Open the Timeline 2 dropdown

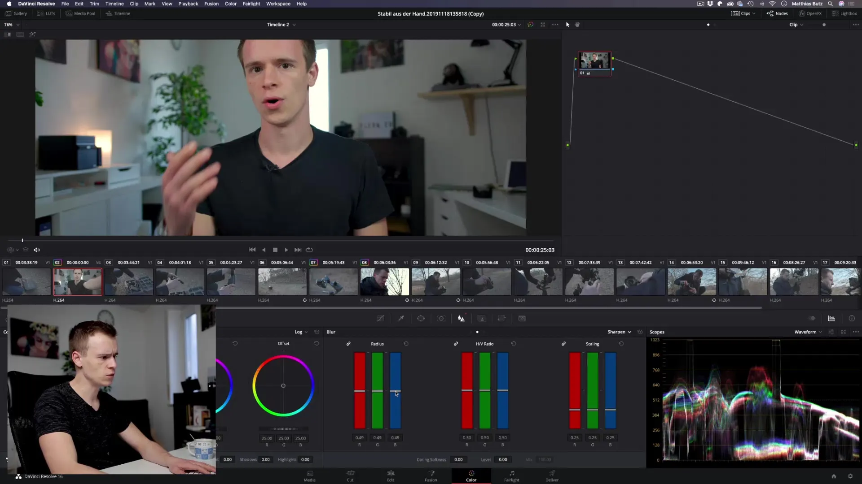tap(281, 25)
